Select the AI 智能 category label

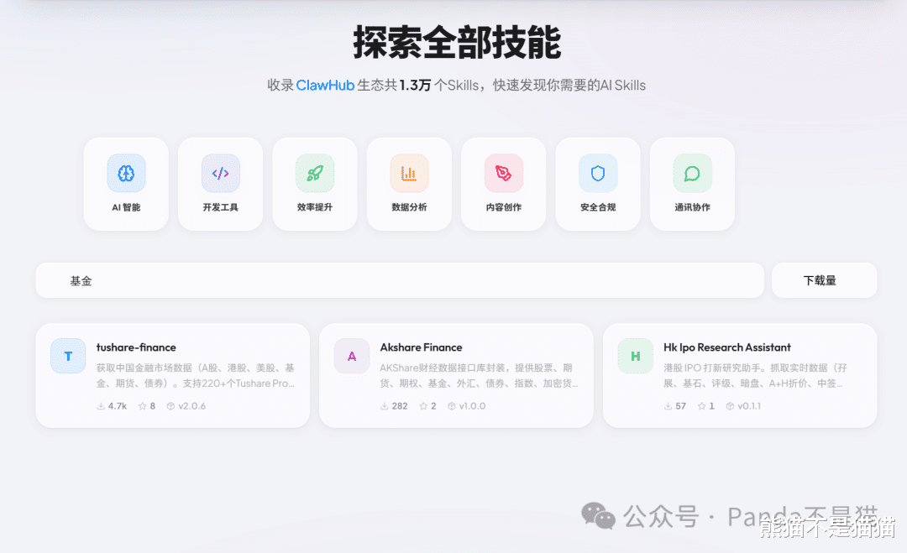[x=126, y=207]
